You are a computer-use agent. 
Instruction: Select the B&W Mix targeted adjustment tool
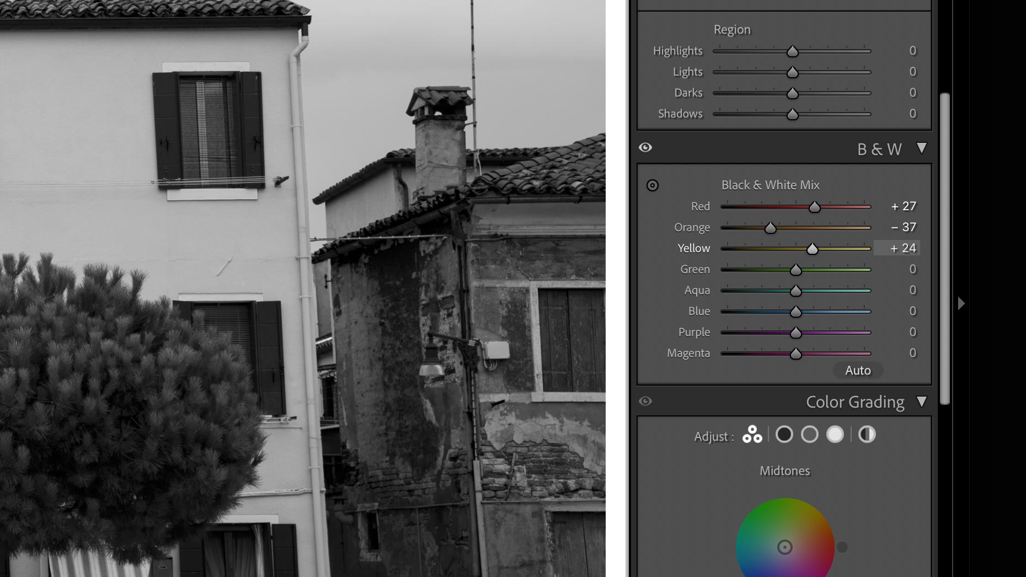(x=653, y=186)
